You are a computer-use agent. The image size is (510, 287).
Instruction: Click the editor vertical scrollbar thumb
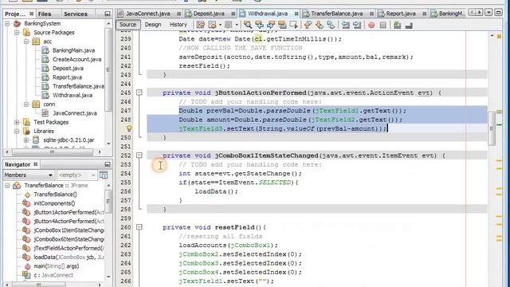[x=492, y=128]
